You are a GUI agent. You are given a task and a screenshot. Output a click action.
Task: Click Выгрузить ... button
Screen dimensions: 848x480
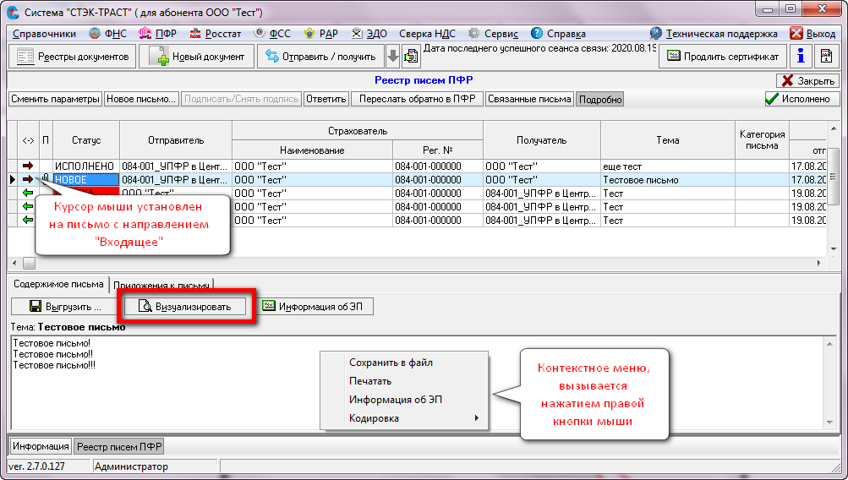click(65, 307)
